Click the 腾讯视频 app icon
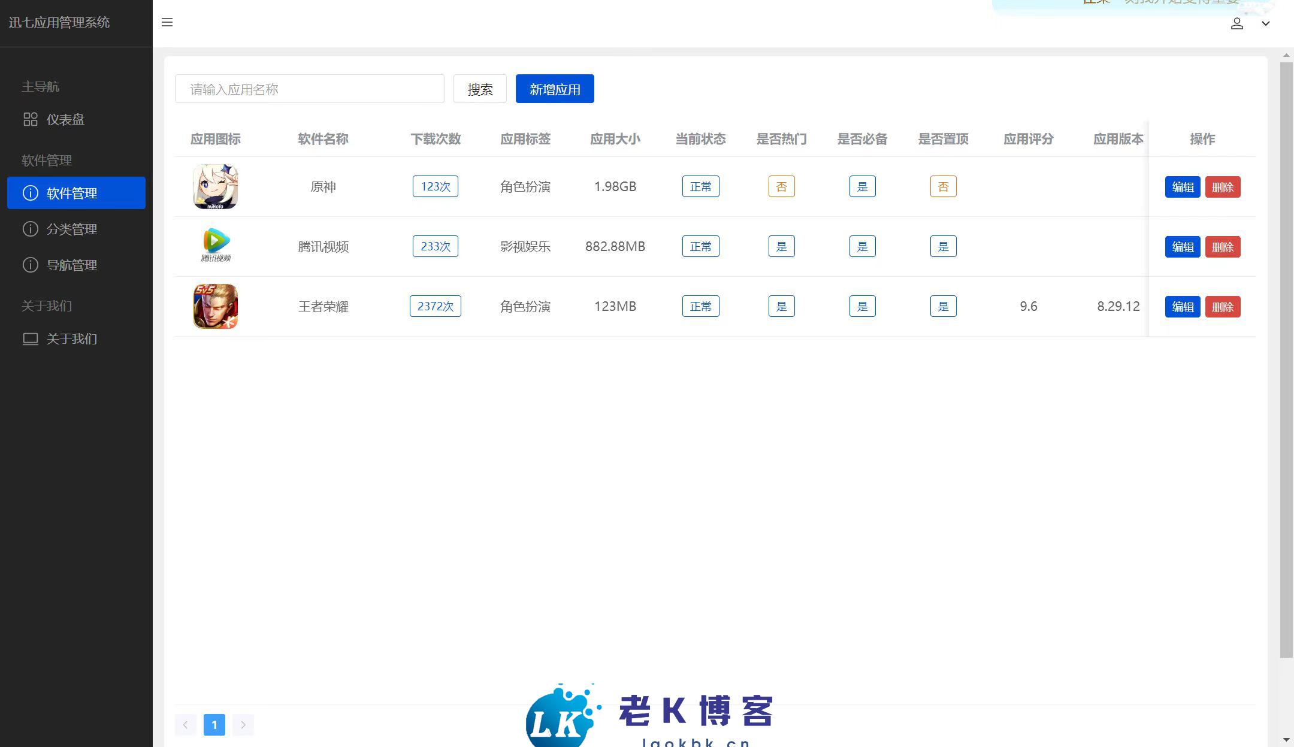Image resolution: width=1294 pixels, height=747 pixels. click(x=215, y=246)
